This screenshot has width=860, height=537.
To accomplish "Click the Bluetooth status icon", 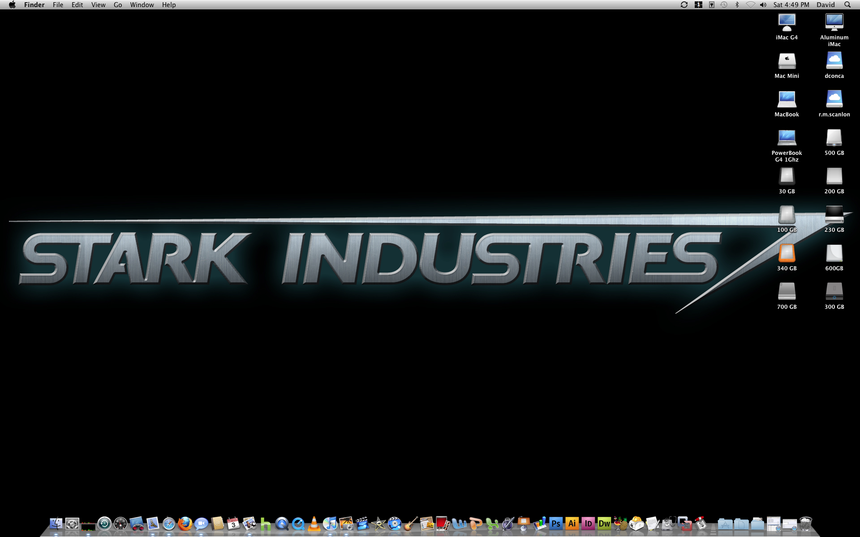I will (x=737, y=4).
